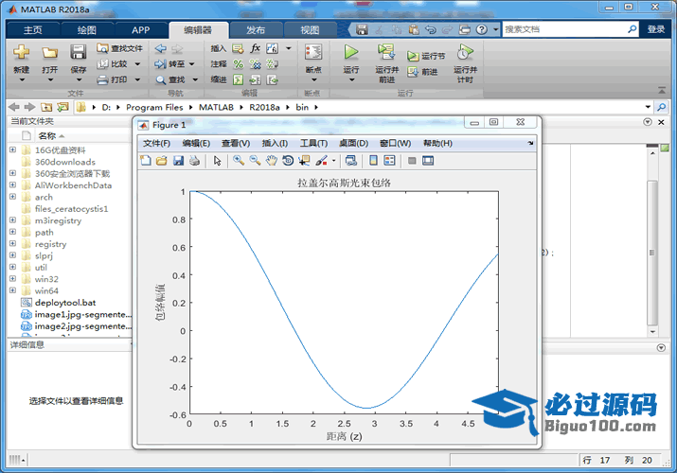Screen dimensions: 677x473
Task: Click the Compare (比较) icon
Action: pos(102,63)
